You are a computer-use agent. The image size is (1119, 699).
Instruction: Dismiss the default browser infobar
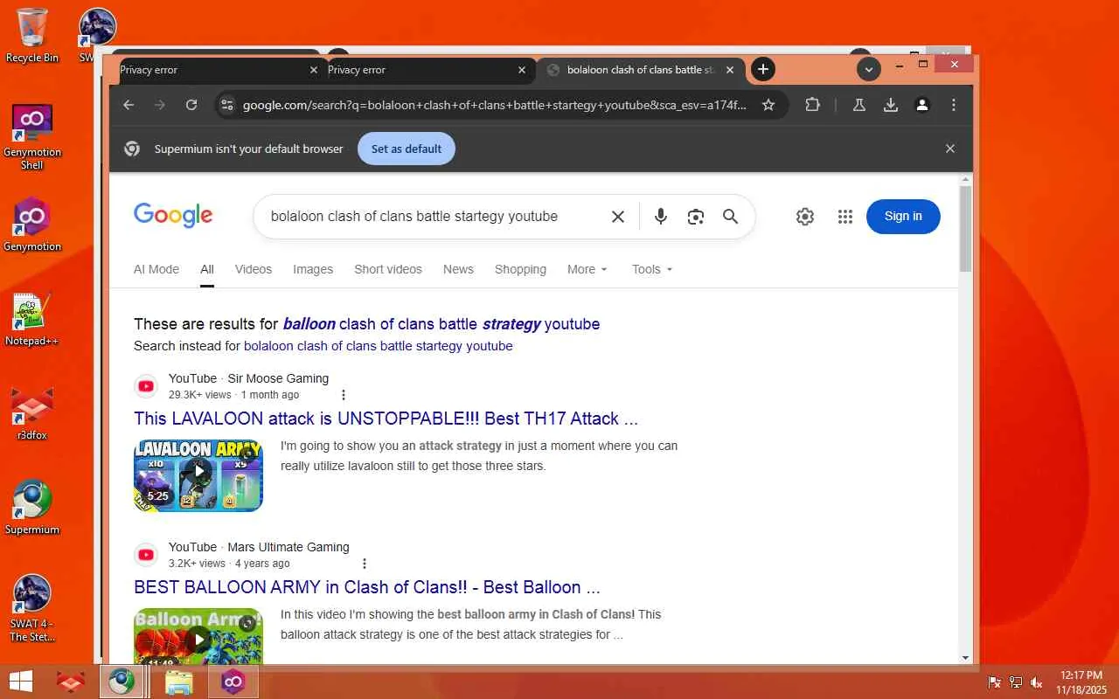point(950,149)
